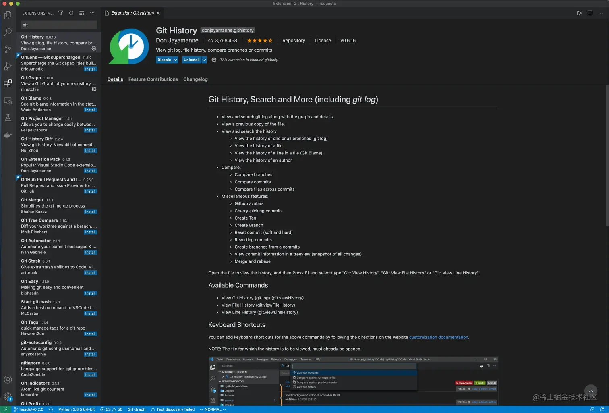
Task: Click Git Graph in the status bar
Action: coord(136,409)
